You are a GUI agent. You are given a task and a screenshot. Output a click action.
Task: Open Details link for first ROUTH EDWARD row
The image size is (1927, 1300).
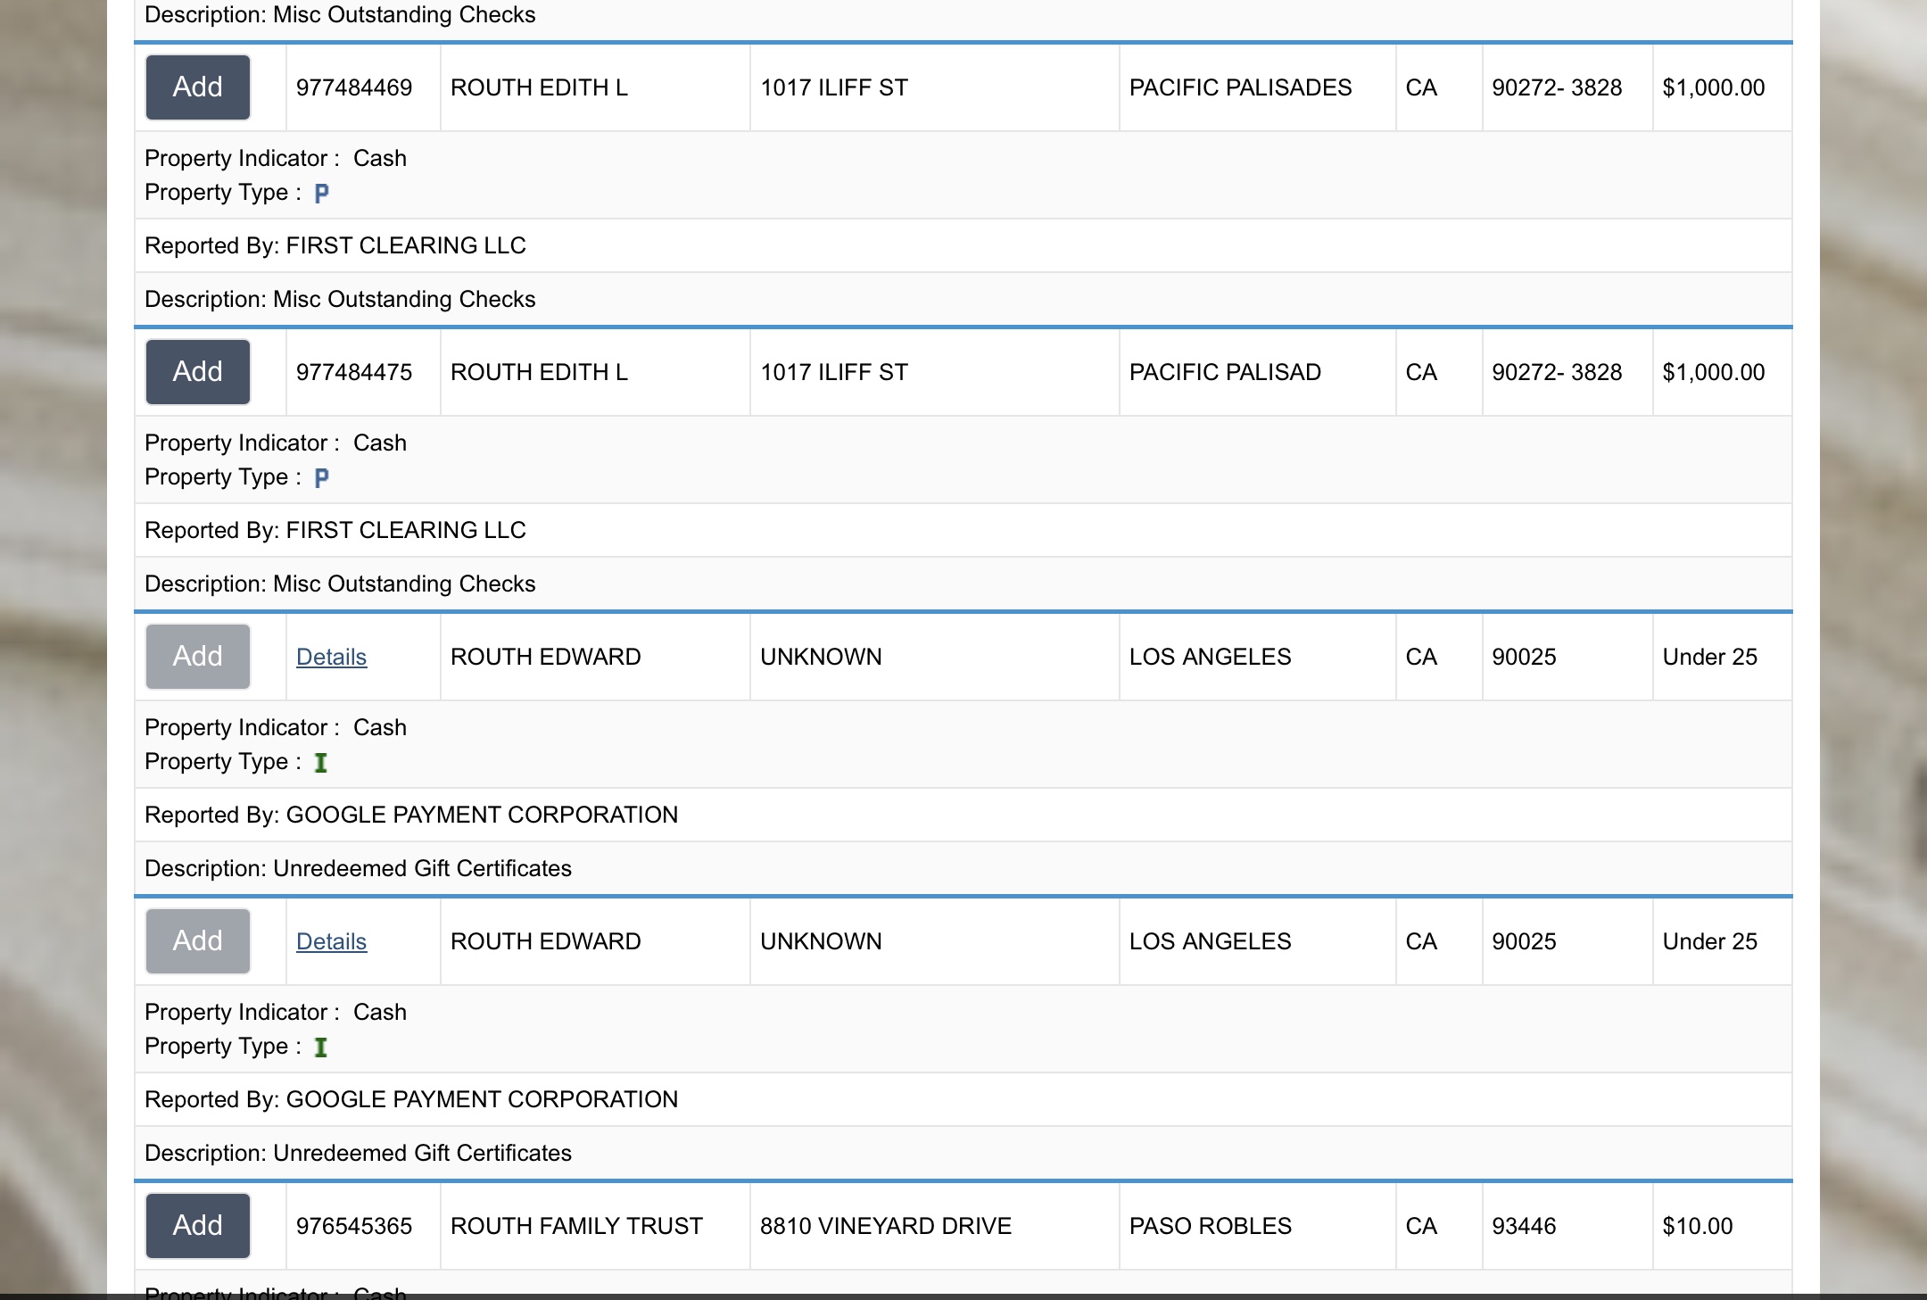[331, 657]
